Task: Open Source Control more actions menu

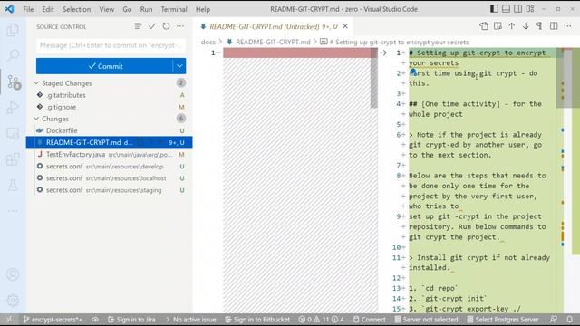Action: tap(180, 26)
